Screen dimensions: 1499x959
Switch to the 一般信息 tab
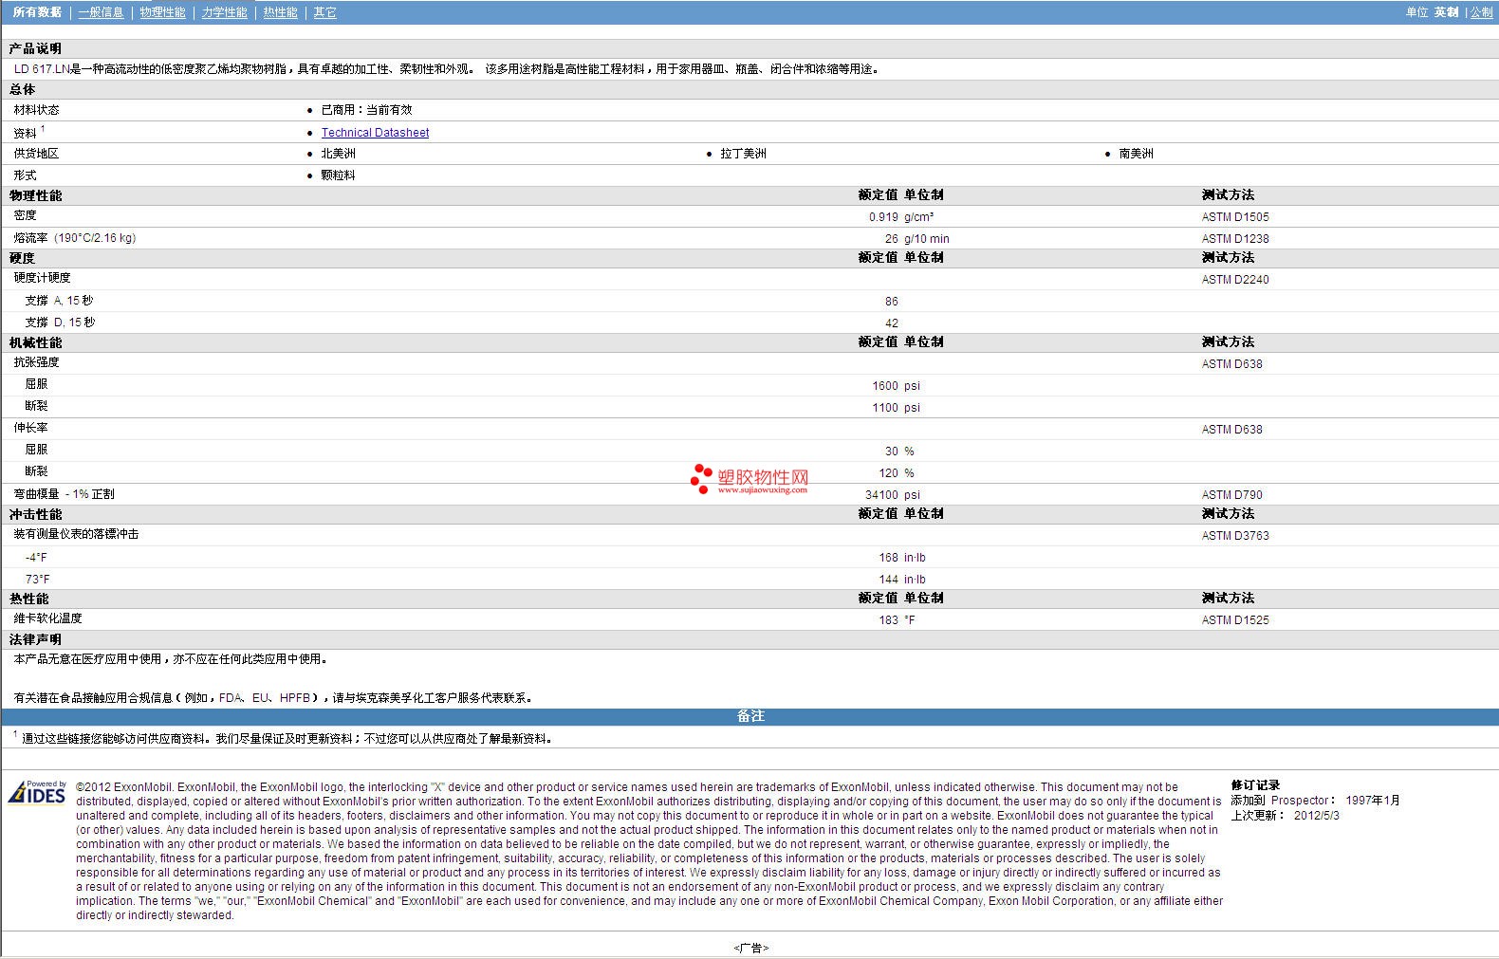pos(101,12)
